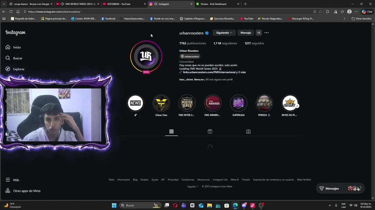Open Windows Start menu
The width and height of the screenshot is (375, 210).
(x=114, y=205)
